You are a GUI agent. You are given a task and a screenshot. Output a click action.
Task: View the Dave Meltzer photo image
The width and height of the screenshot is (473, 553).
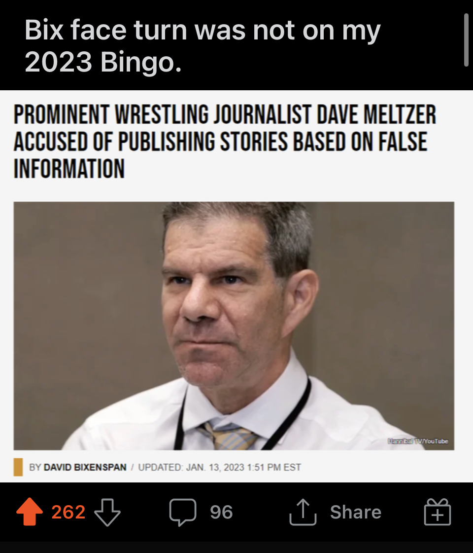tap(234, 326)
